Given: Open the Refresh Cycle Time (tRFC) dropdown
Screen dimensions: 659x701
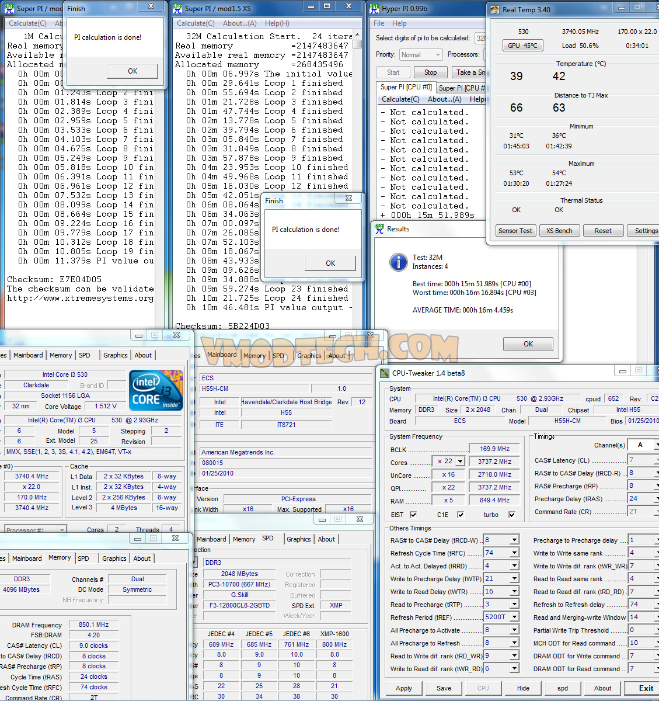Looking at the screenshot, I should [x=514, y=553].
